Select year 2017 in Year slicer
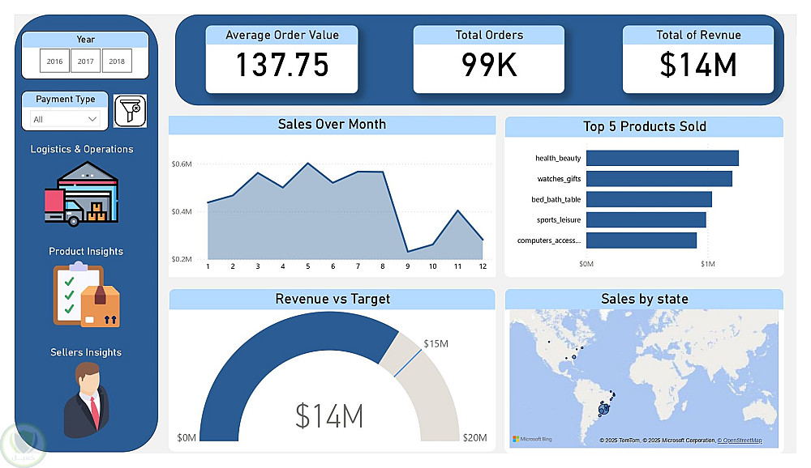The image size is (811, 468). click(x=85, y=61)
